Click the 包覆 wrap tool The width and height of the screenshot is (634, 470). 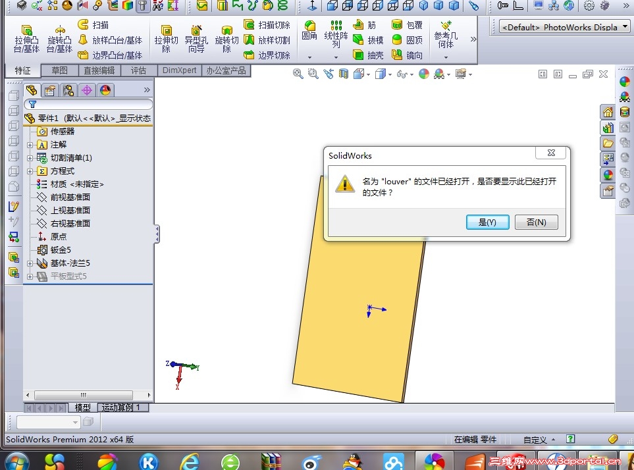407,25
